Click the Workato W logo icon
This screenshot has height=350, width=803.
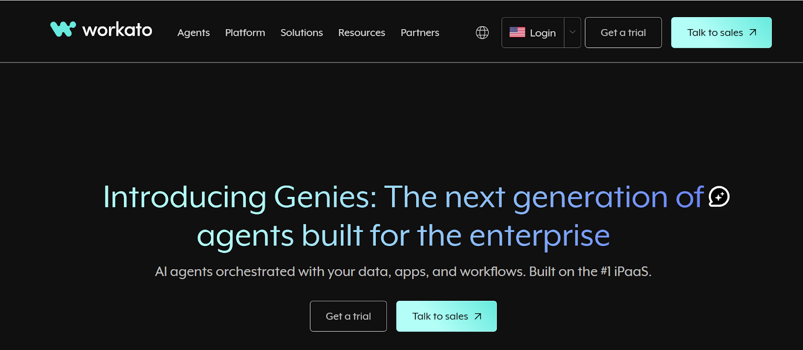(63, 29)
